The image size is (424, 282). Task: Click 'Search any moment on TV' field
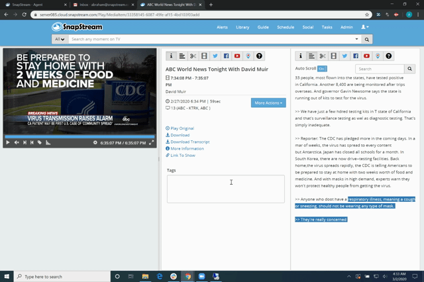point(212,39)
